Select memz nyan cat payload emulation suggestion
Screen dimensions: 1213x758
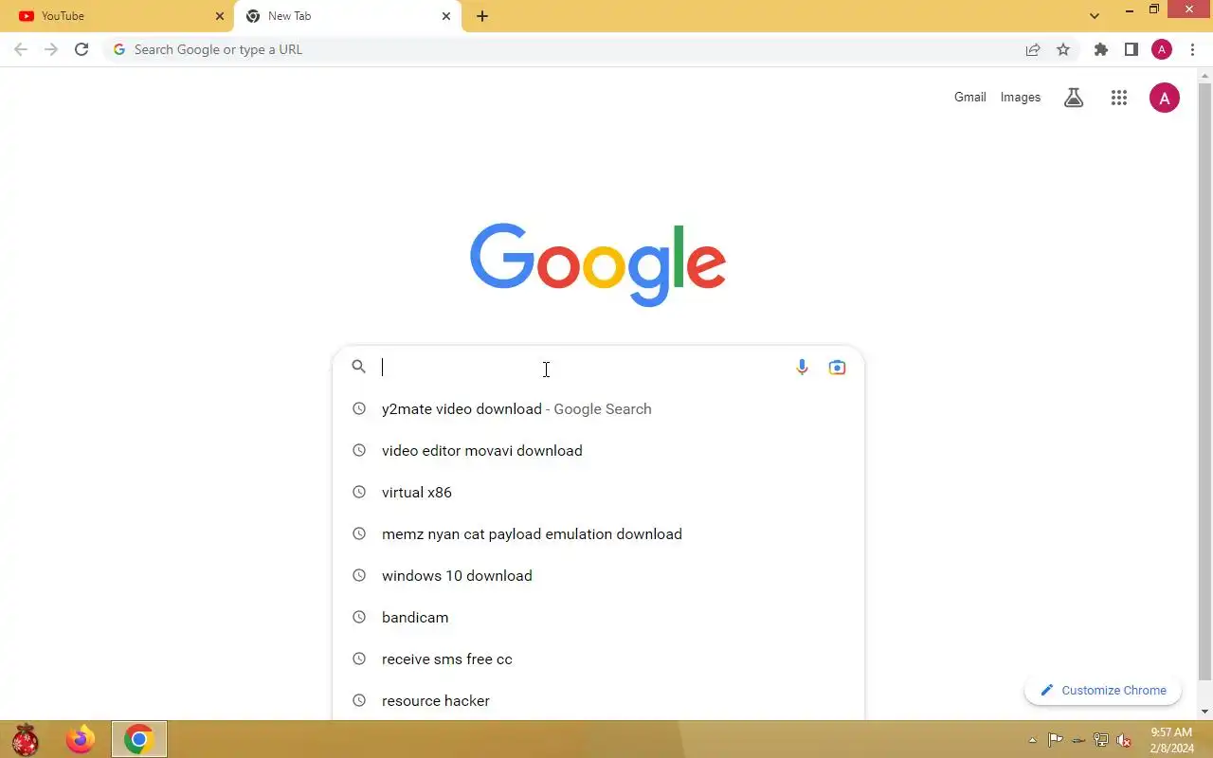point(598,534)
